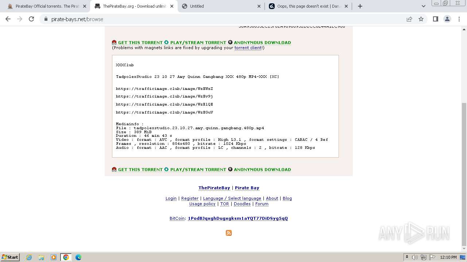Image resolution: width=467 pixels, height=262 pixels.
Task: Open the Login link
Action: [x=171, y=198]
